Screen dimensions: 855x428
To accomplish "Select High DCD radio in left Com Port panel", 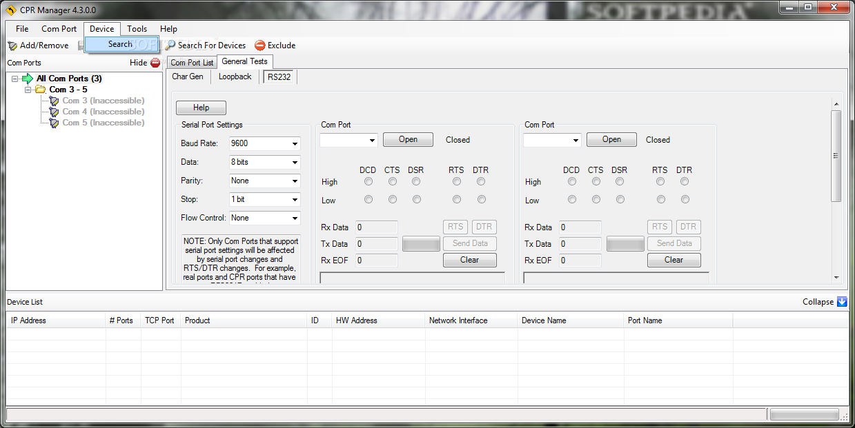I will (368, 182).
